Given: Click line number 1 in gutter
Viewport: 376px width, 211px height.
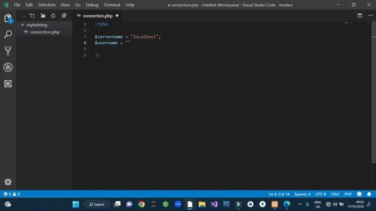Looking at the screenshot, I should [x=85, y=24].
